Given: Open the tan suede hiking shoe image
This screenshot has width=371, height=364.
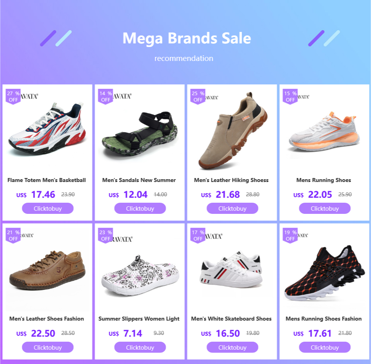Looking at the screenshot, I should (x=232, y=129).
